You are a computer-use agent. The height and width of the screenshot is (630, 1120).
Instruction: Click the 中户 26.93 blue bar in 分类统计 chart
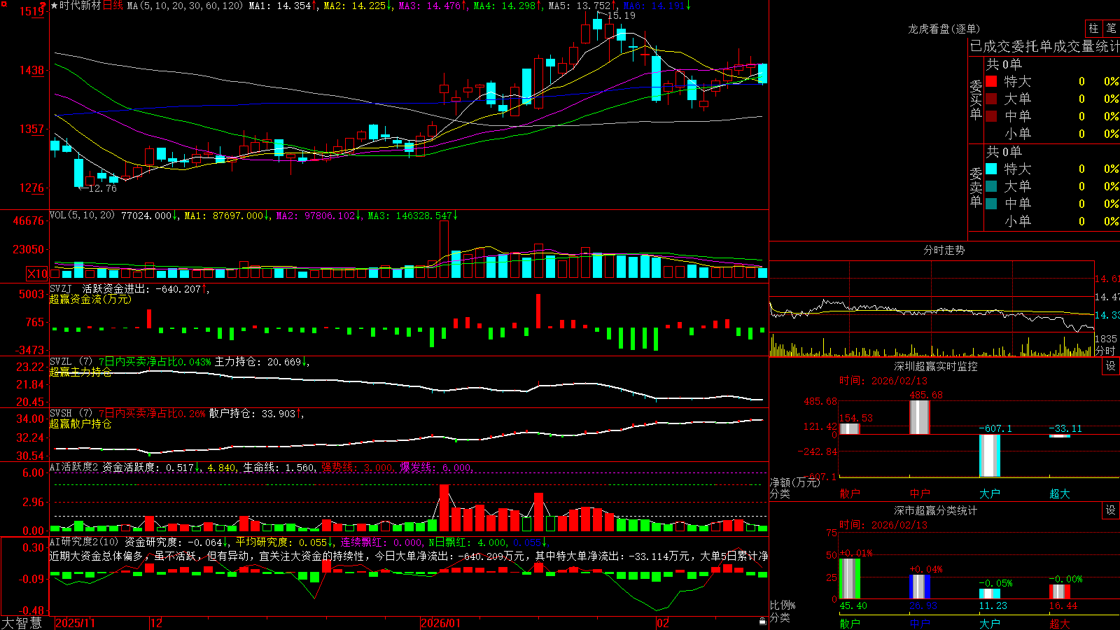tap(920, 587)
